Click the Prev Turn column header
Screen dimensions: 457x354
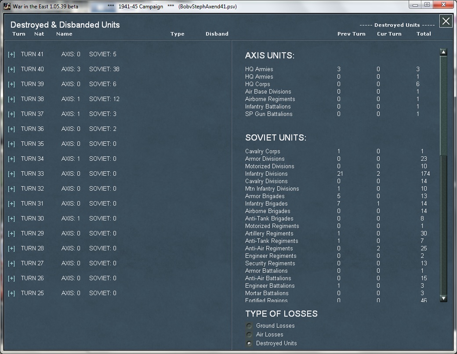(x=351, y=34)
